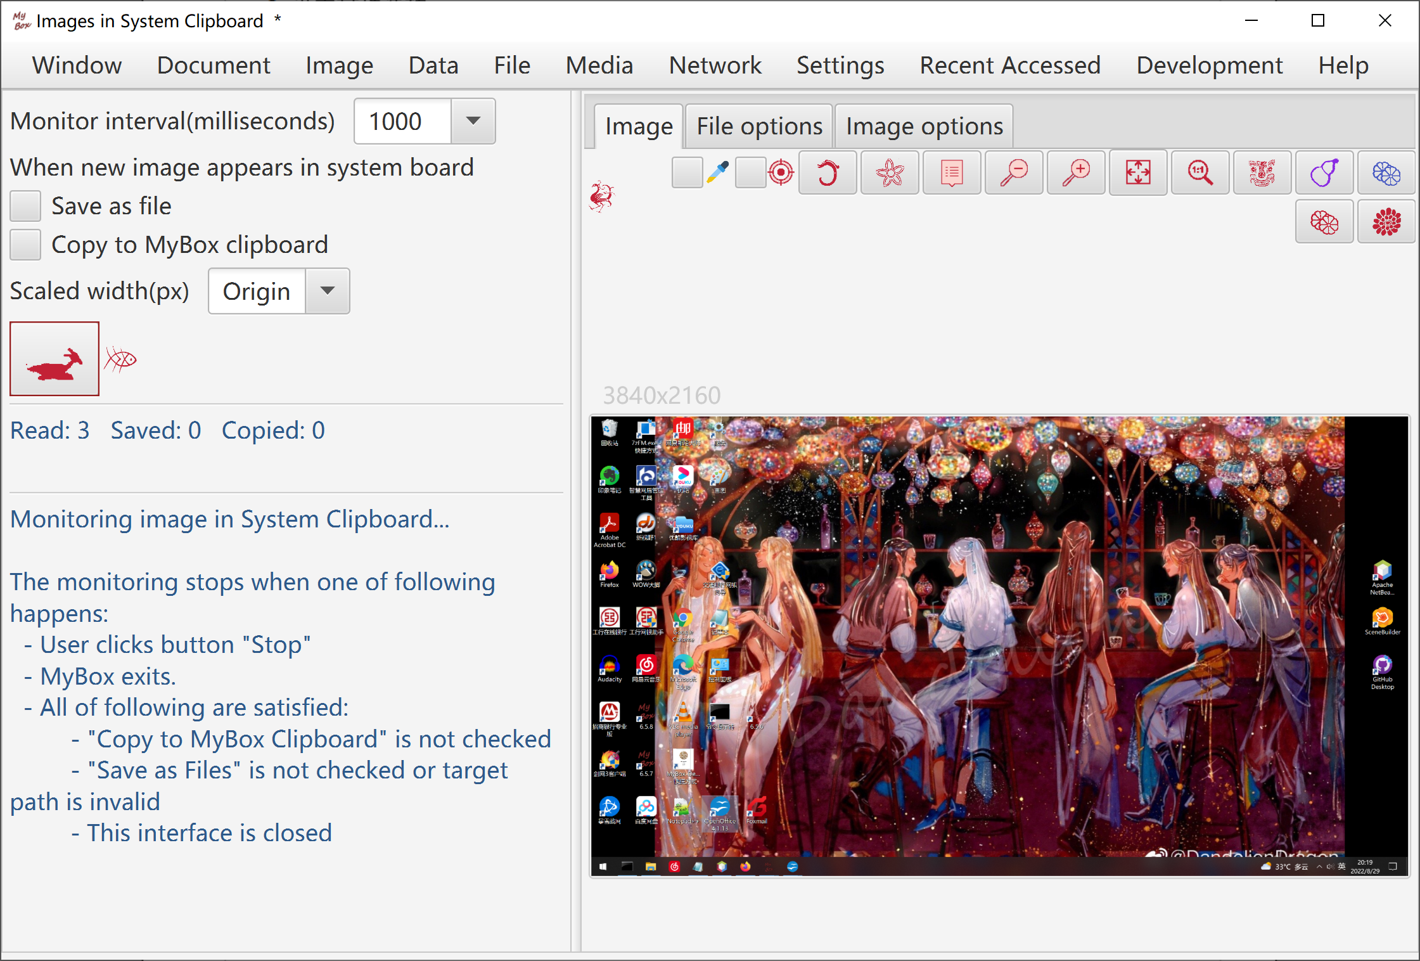This screenshot has height=961, width=1420.
Task: Click the red goat stop button
Action: click(x=54, y=359)
